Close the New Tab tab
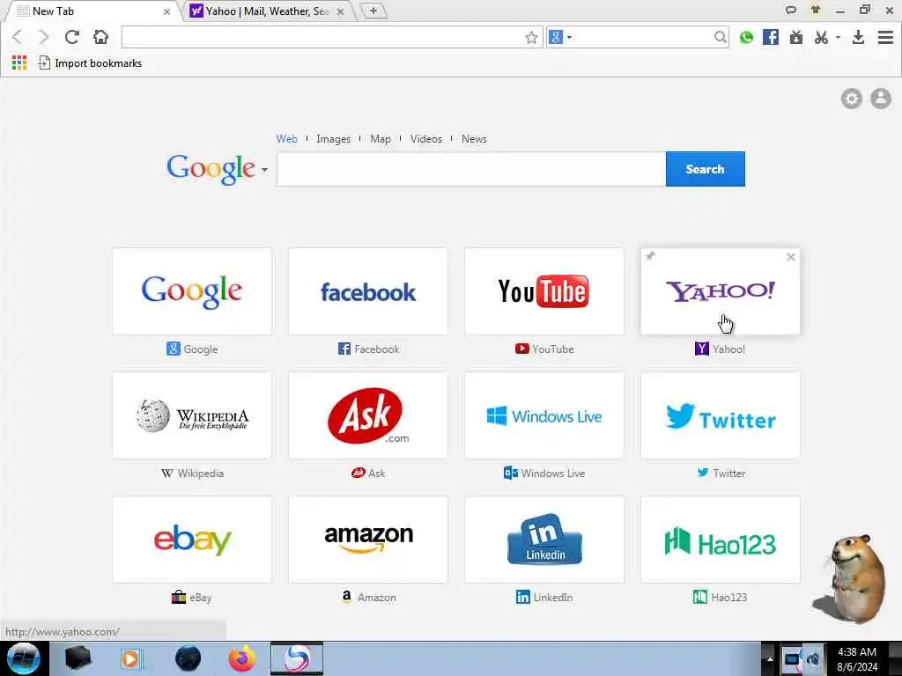 (166, 11)
